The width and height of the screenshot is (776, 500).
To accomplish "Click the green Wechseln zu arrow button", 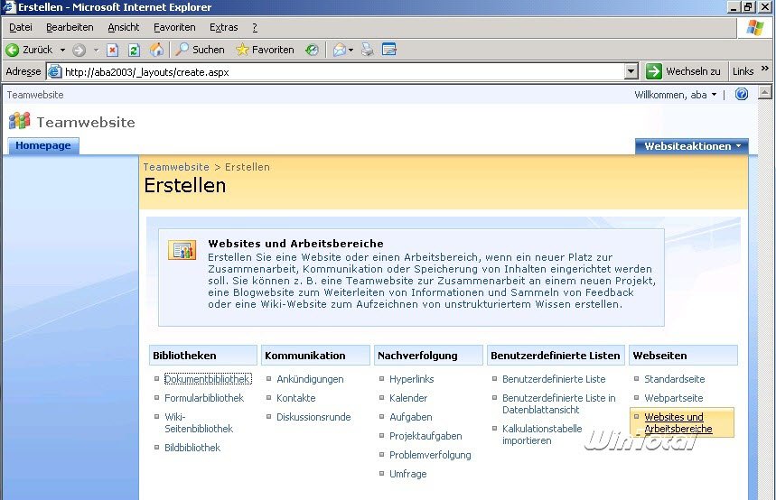I will click(653, 71).
